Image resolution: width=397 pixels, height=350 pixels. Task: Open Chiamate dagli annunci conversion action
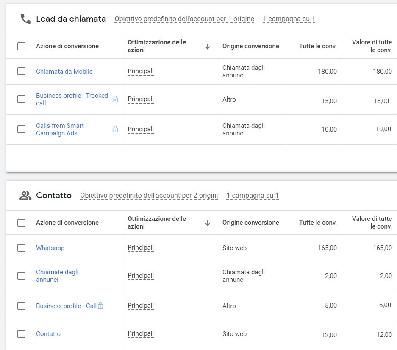pyautogui.click(x=57, y=276)
